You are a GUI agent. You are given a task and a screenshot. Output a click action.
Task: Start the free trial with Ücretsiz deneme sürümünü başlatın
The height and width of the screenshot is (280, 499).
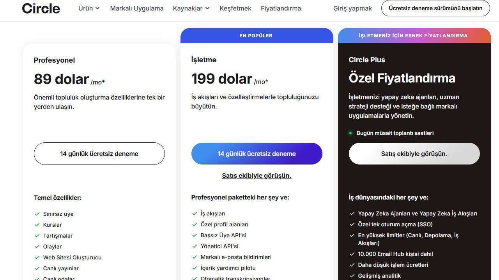click(x=435, y=8)
